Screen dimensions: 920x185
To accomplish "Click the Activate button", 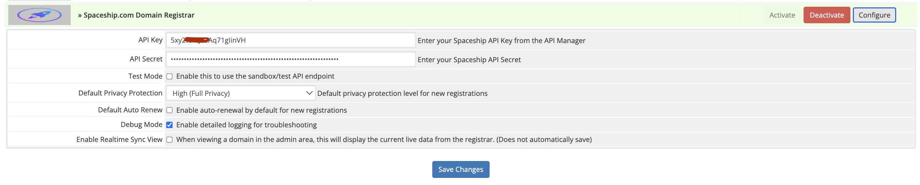I will [782, 15].
